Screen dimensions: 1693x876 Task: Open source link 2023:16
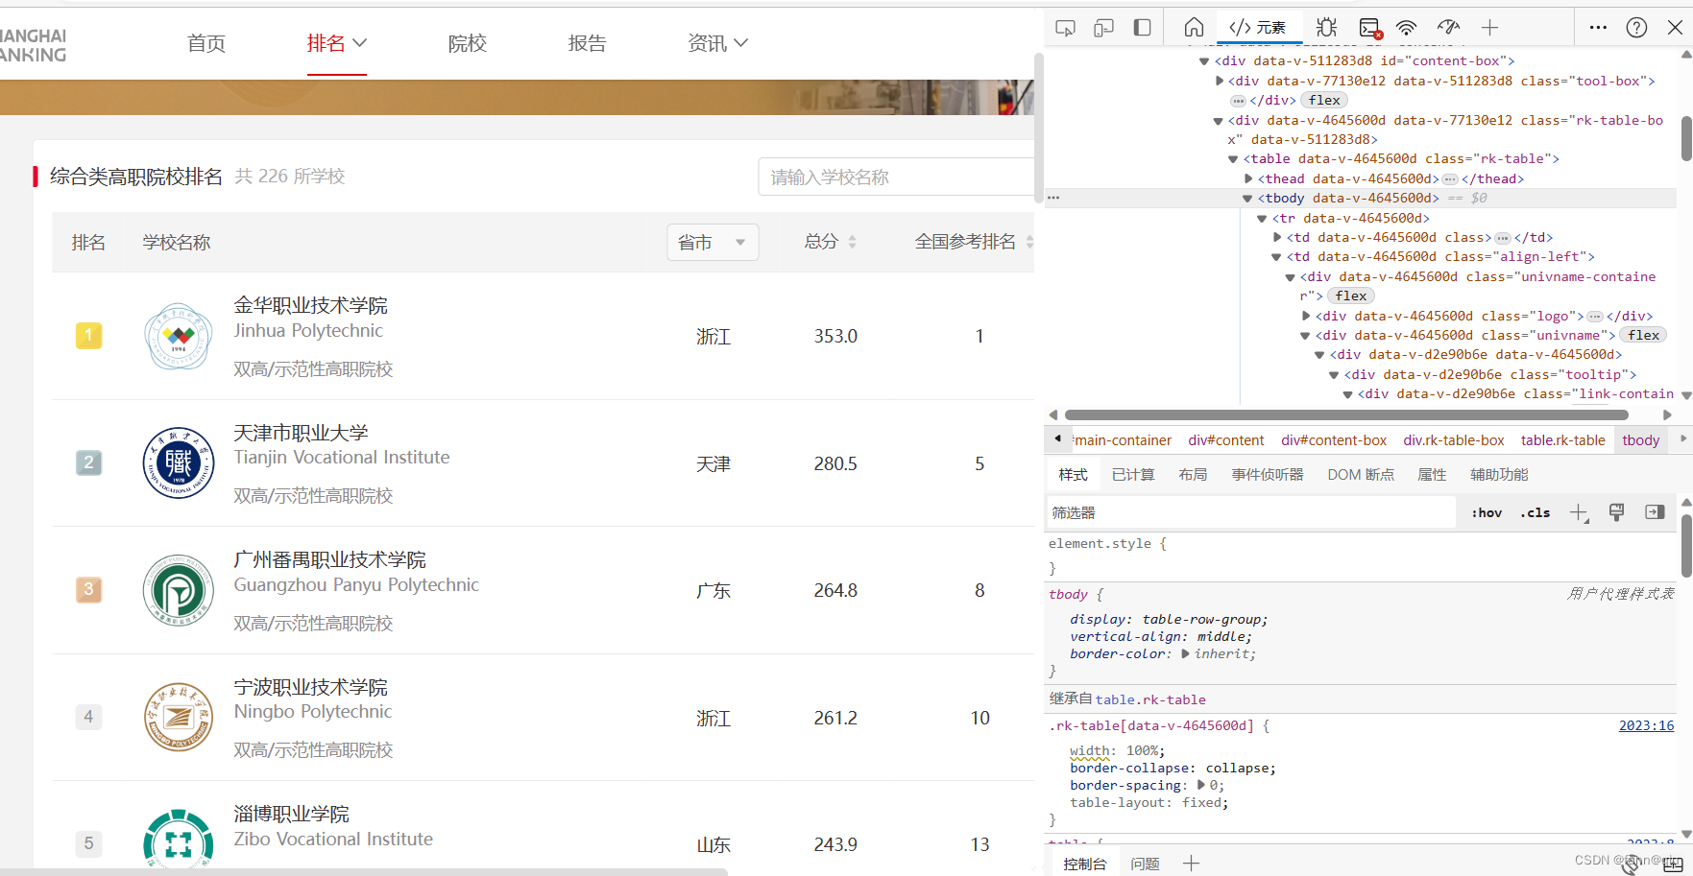[x=1646, y=725]
